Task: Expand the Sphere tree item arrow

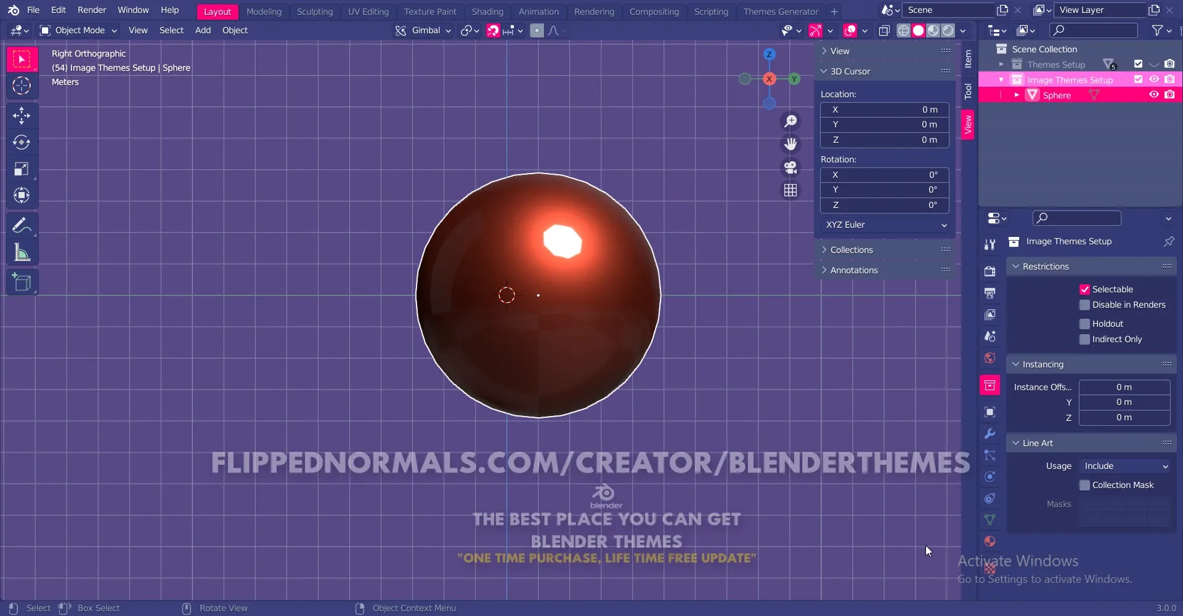Action: (x=1017, y=95)
